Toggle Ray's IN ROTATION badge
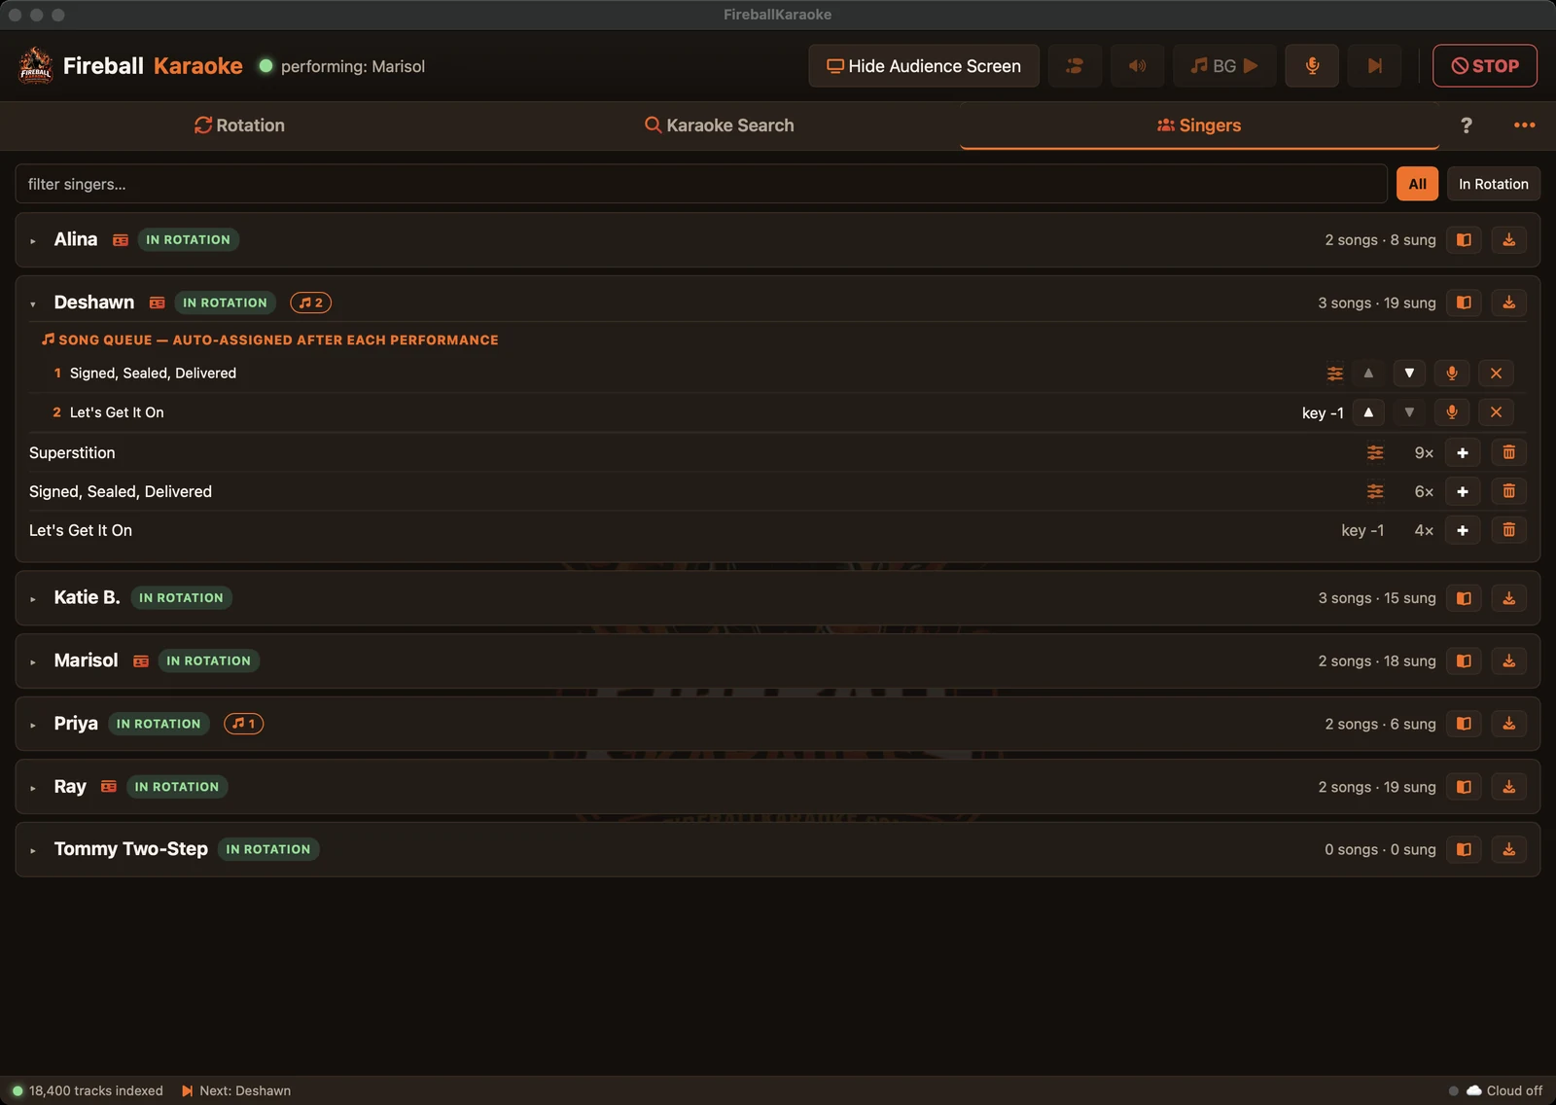This screenshot has width=1556, height=1105. tap(177, 787)
